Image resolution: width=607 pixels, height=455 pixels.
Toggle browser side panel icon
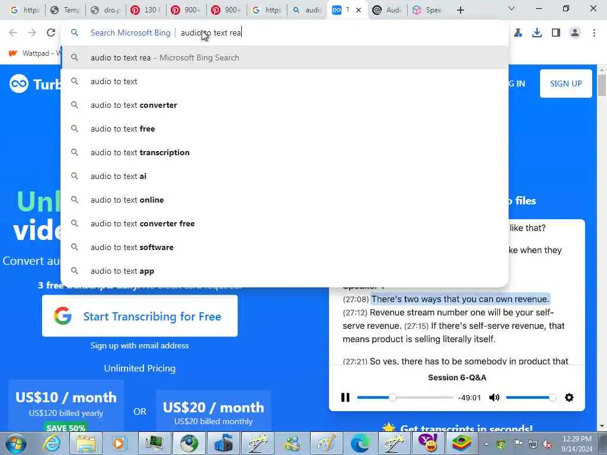[x=556, y=33]
